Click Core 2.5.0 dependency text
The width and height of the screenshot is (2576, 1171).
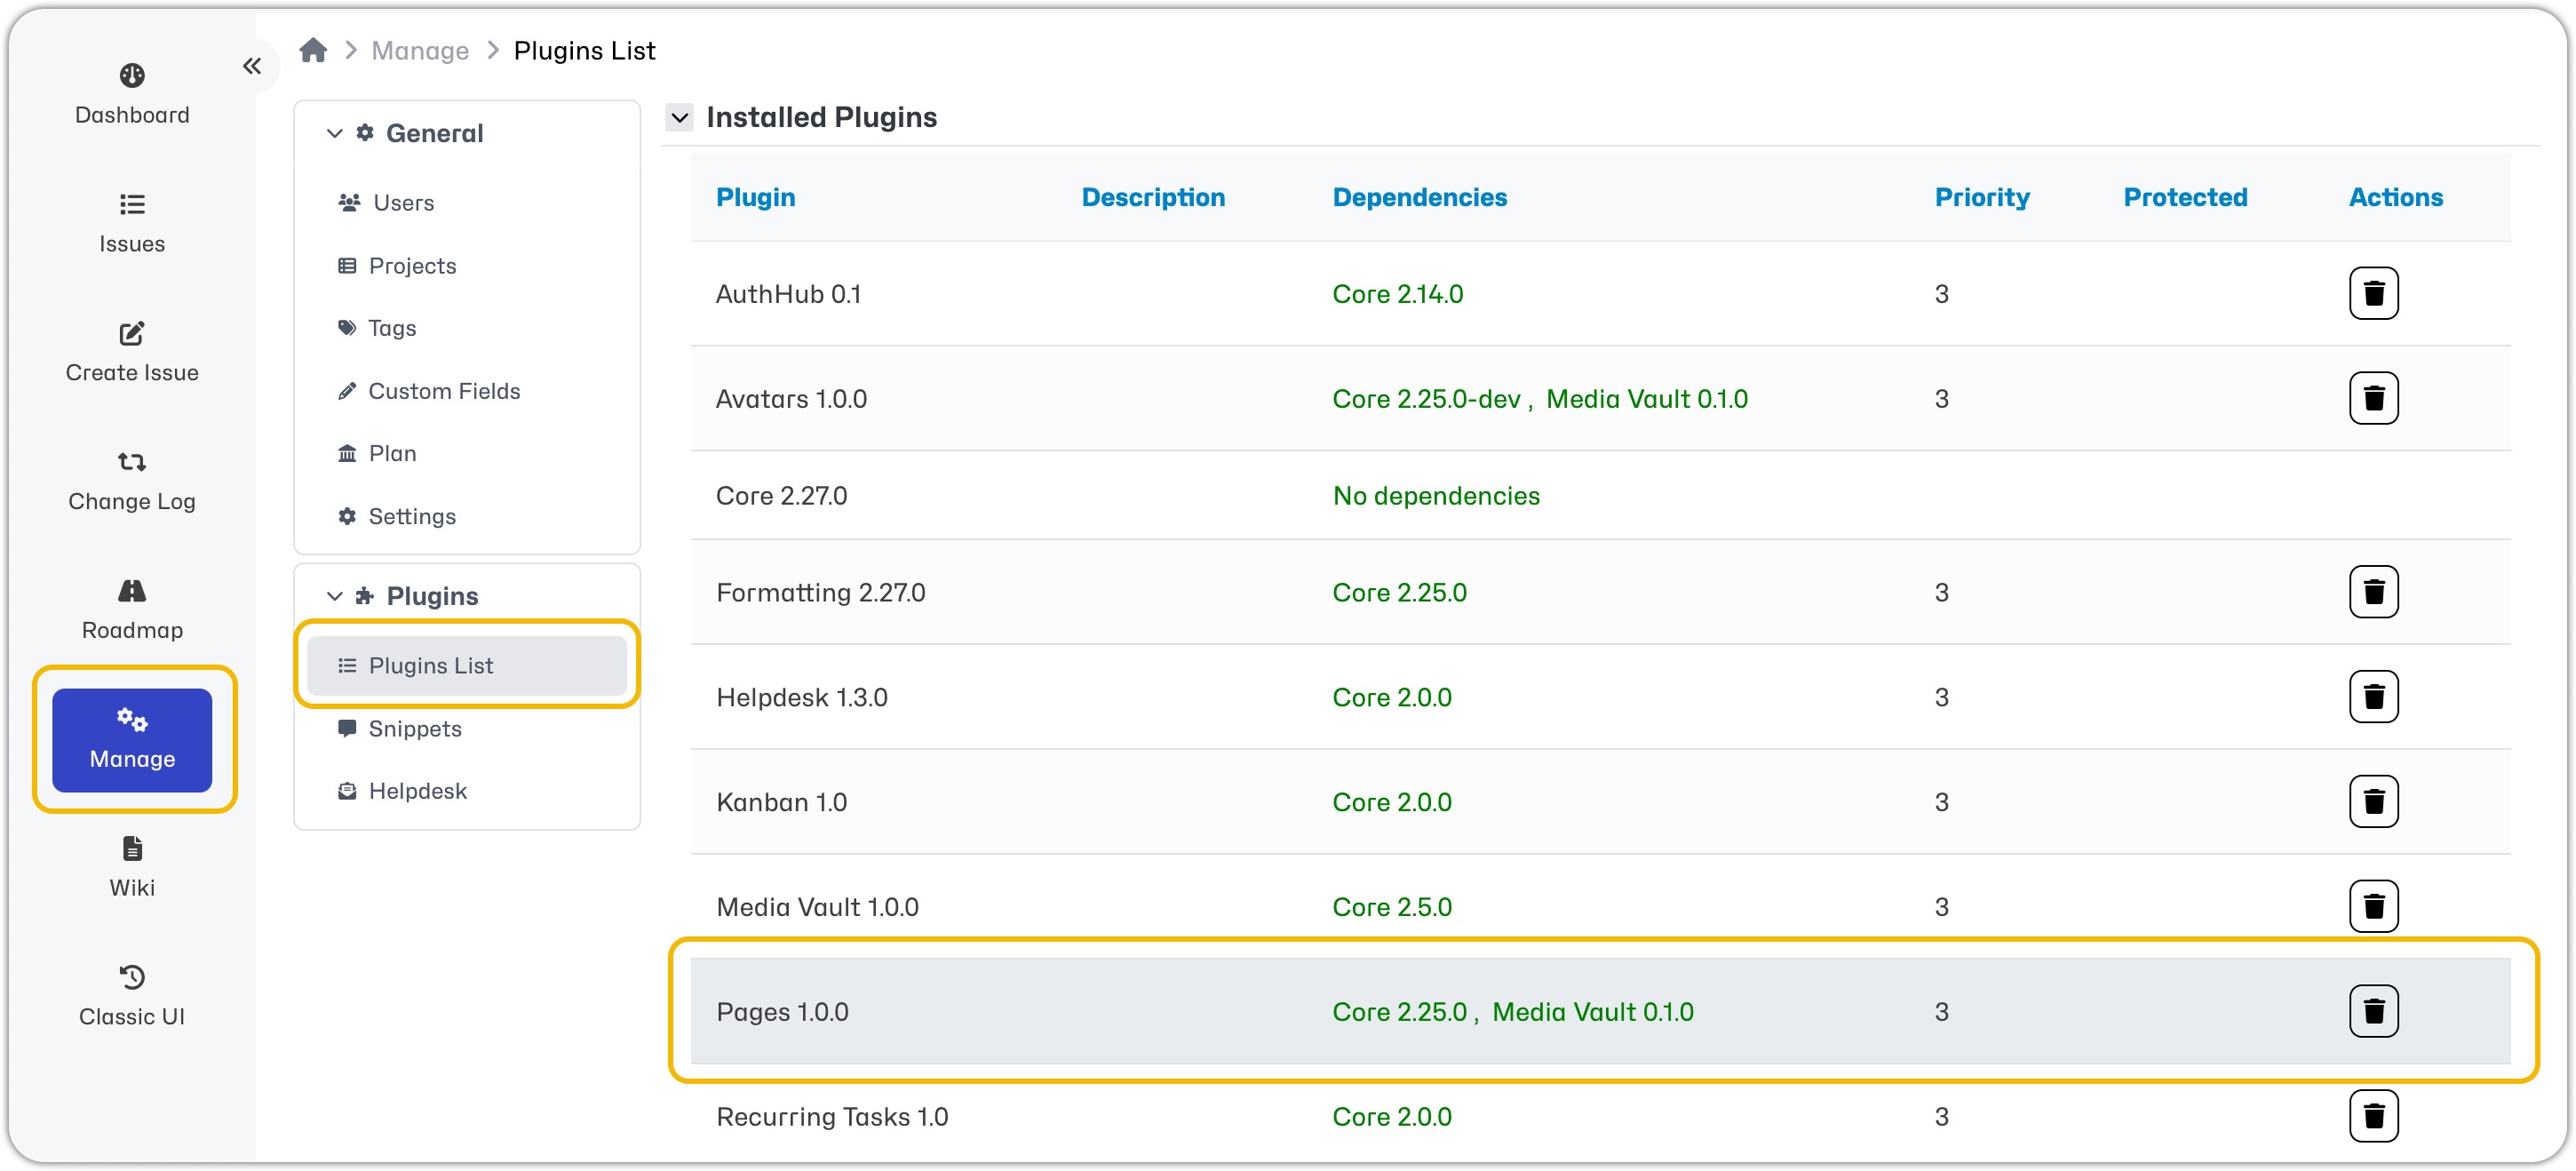[1391, 907]
